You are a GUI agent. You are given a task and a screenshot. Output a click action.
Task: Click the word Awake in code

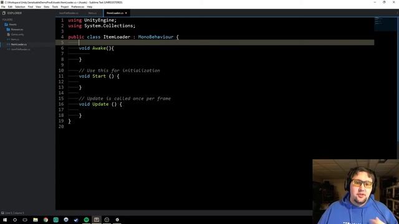click(x=99, y=48)
